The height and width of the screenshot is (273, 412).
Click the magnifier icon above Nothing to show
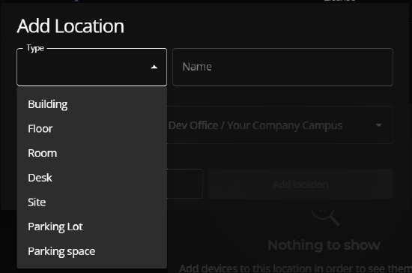326,217
